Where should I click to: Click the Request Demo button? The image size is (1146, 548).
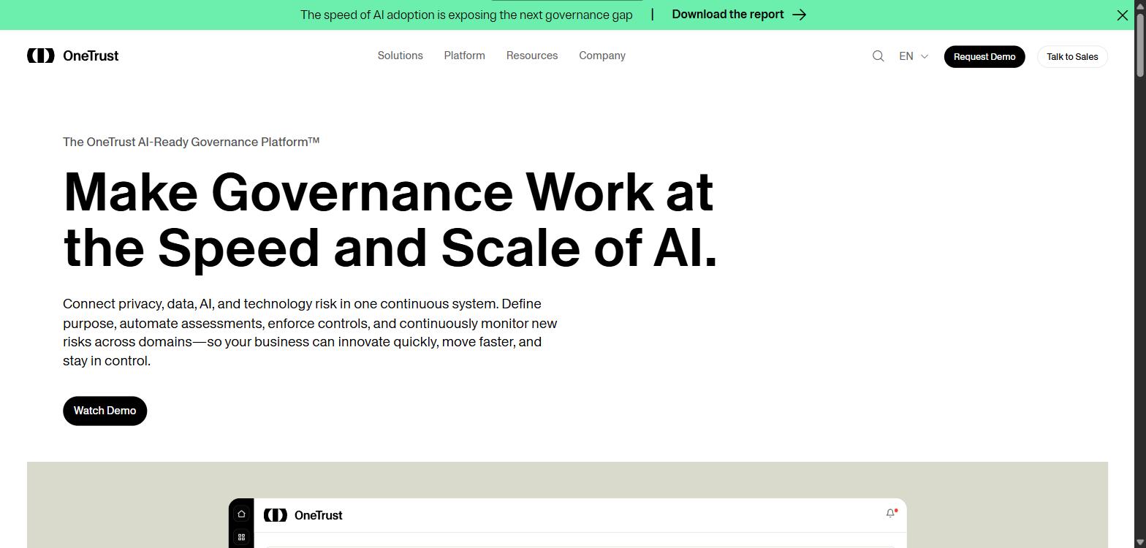[984, 56]
